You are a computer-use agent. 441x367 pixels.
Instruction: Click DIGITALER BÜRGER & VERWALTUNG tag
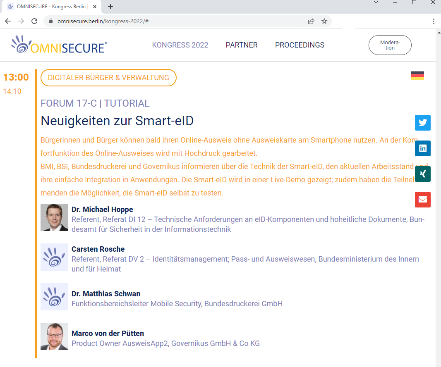(x=108, y=78)
